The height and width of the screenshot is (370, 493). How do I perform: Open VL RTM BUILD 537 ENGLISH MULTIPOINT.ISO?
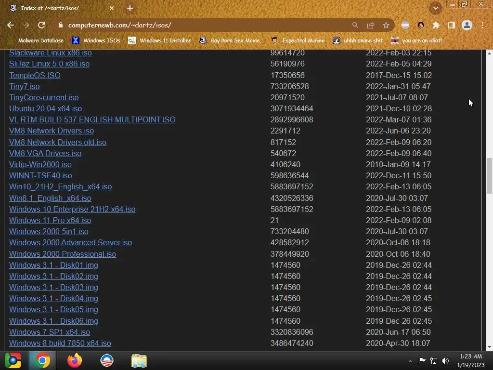pos(92,119)
